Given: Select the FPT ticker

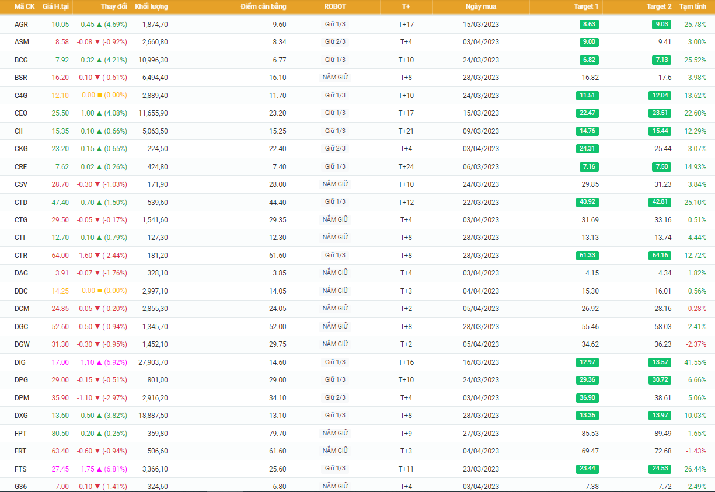Looking at the screenshot, I should point(20,434).
